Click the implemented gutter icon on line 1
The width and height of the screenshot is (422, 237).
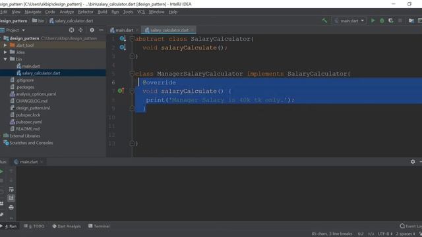pyautogui.click(x=123, y=39)
